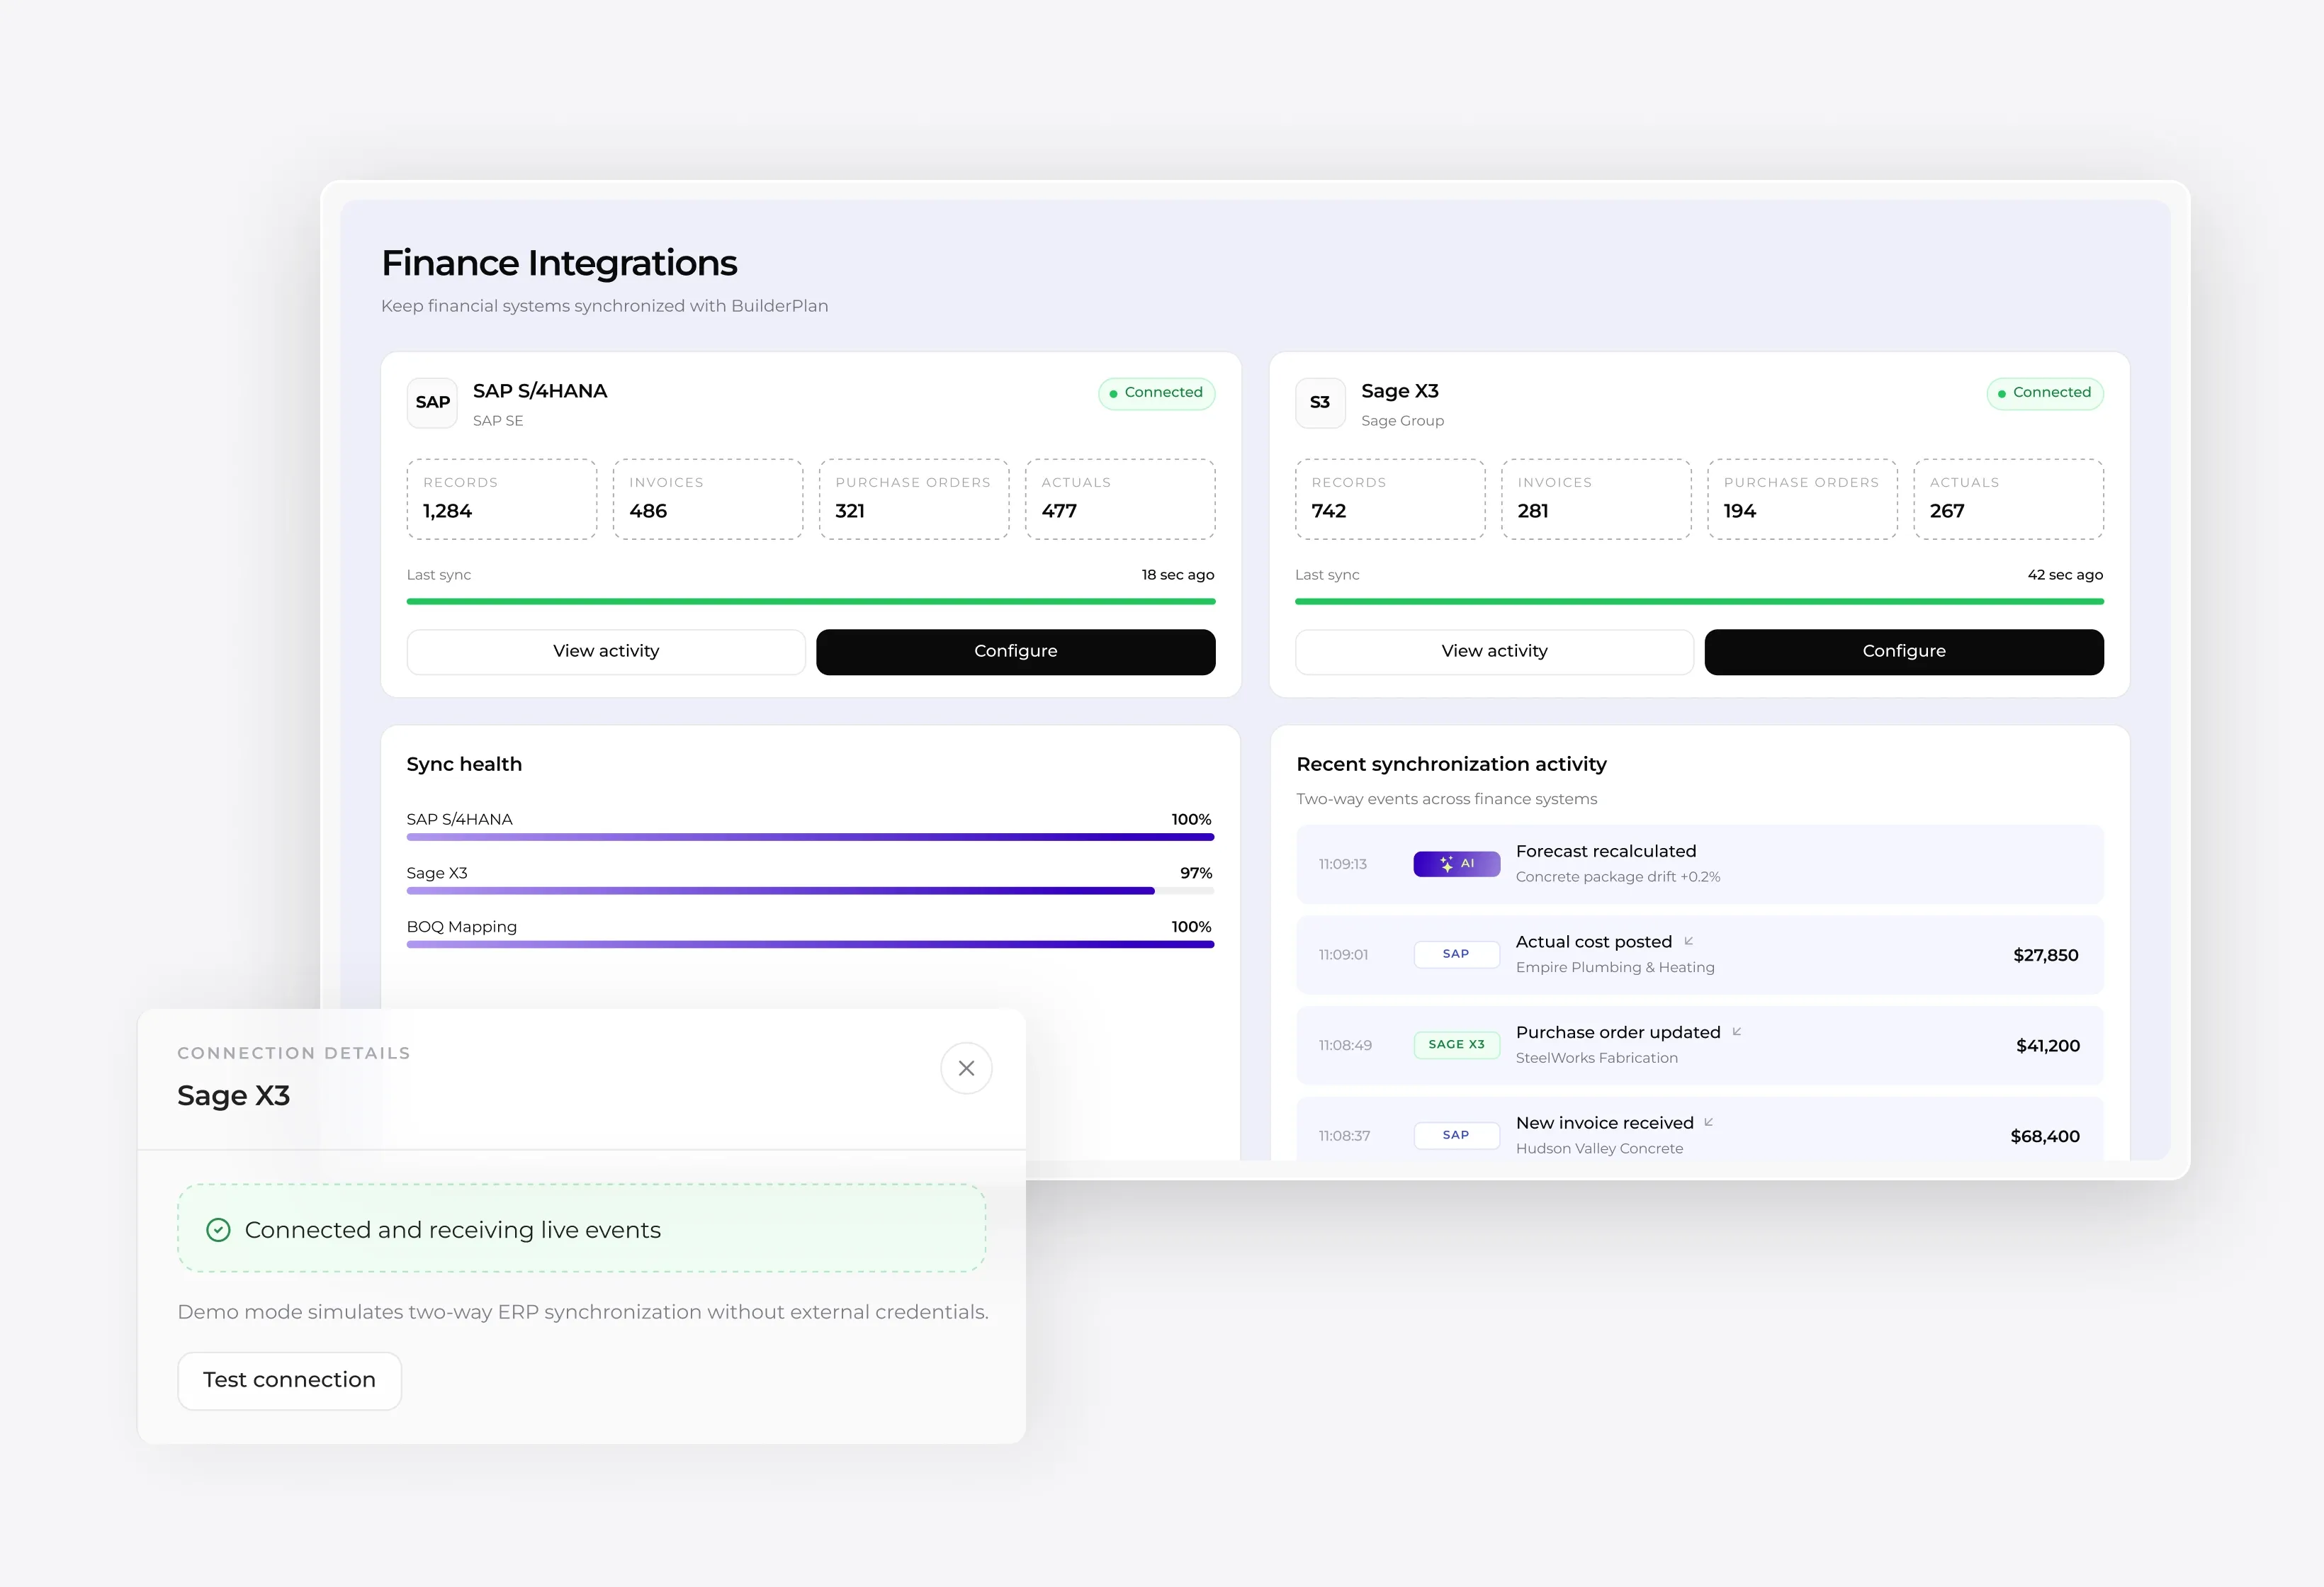Click the SAGE X3 badge on Purchase order updated
2324x1587 pixels.
click(1456, 1045)
